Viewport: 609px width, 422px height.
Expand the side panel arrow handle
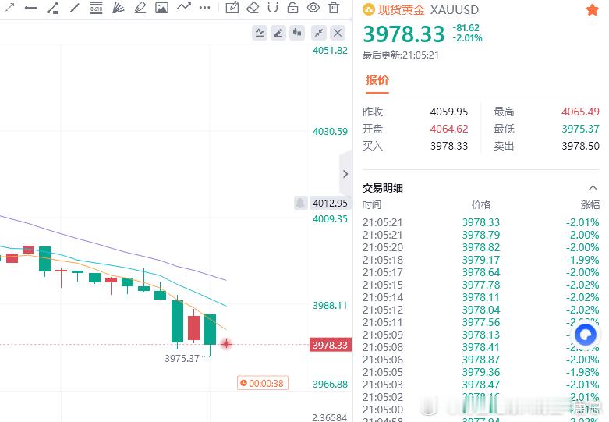pyautogui.click(x=345, y=174)
